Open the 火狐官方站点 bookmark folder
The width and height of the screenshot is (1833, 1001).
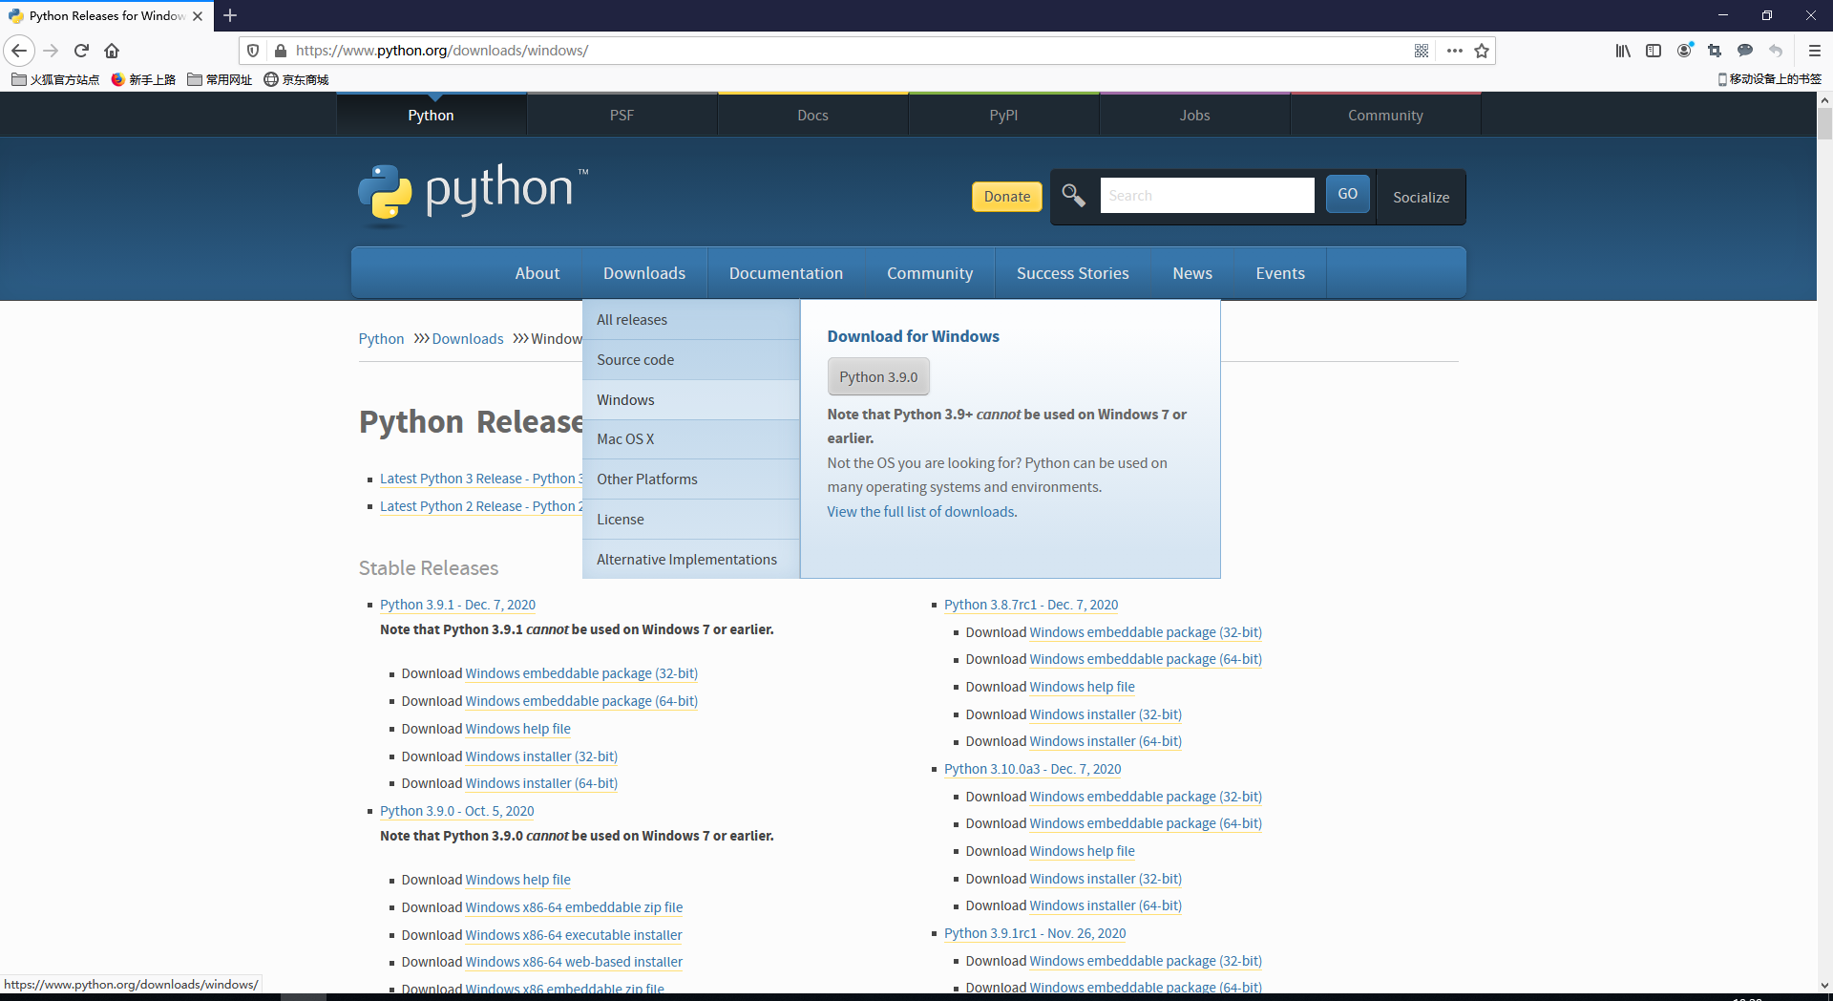click(x=55, y=79)
